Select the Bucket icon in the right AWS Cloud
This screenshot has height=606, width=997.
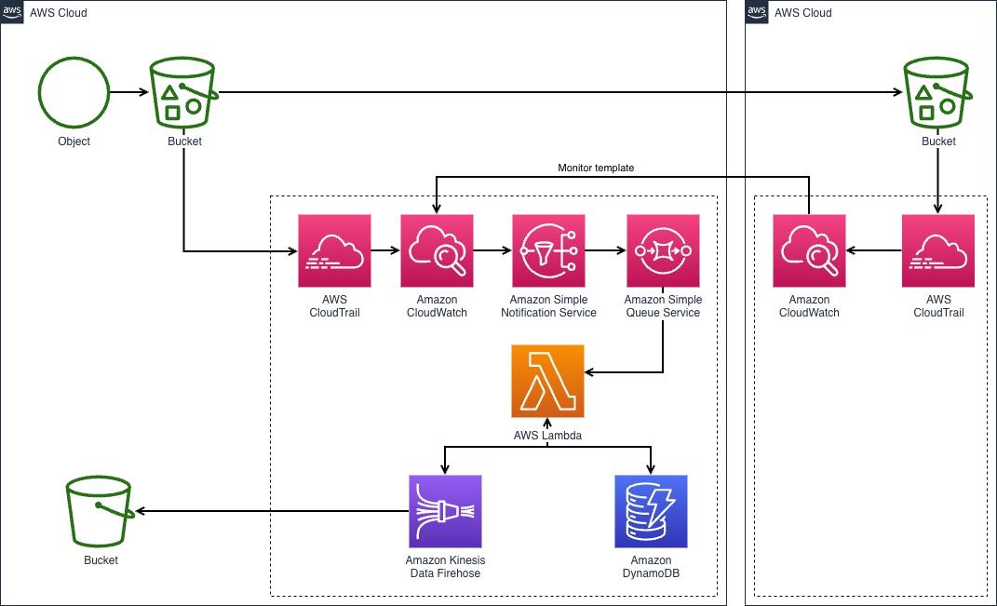click(938, 92)
